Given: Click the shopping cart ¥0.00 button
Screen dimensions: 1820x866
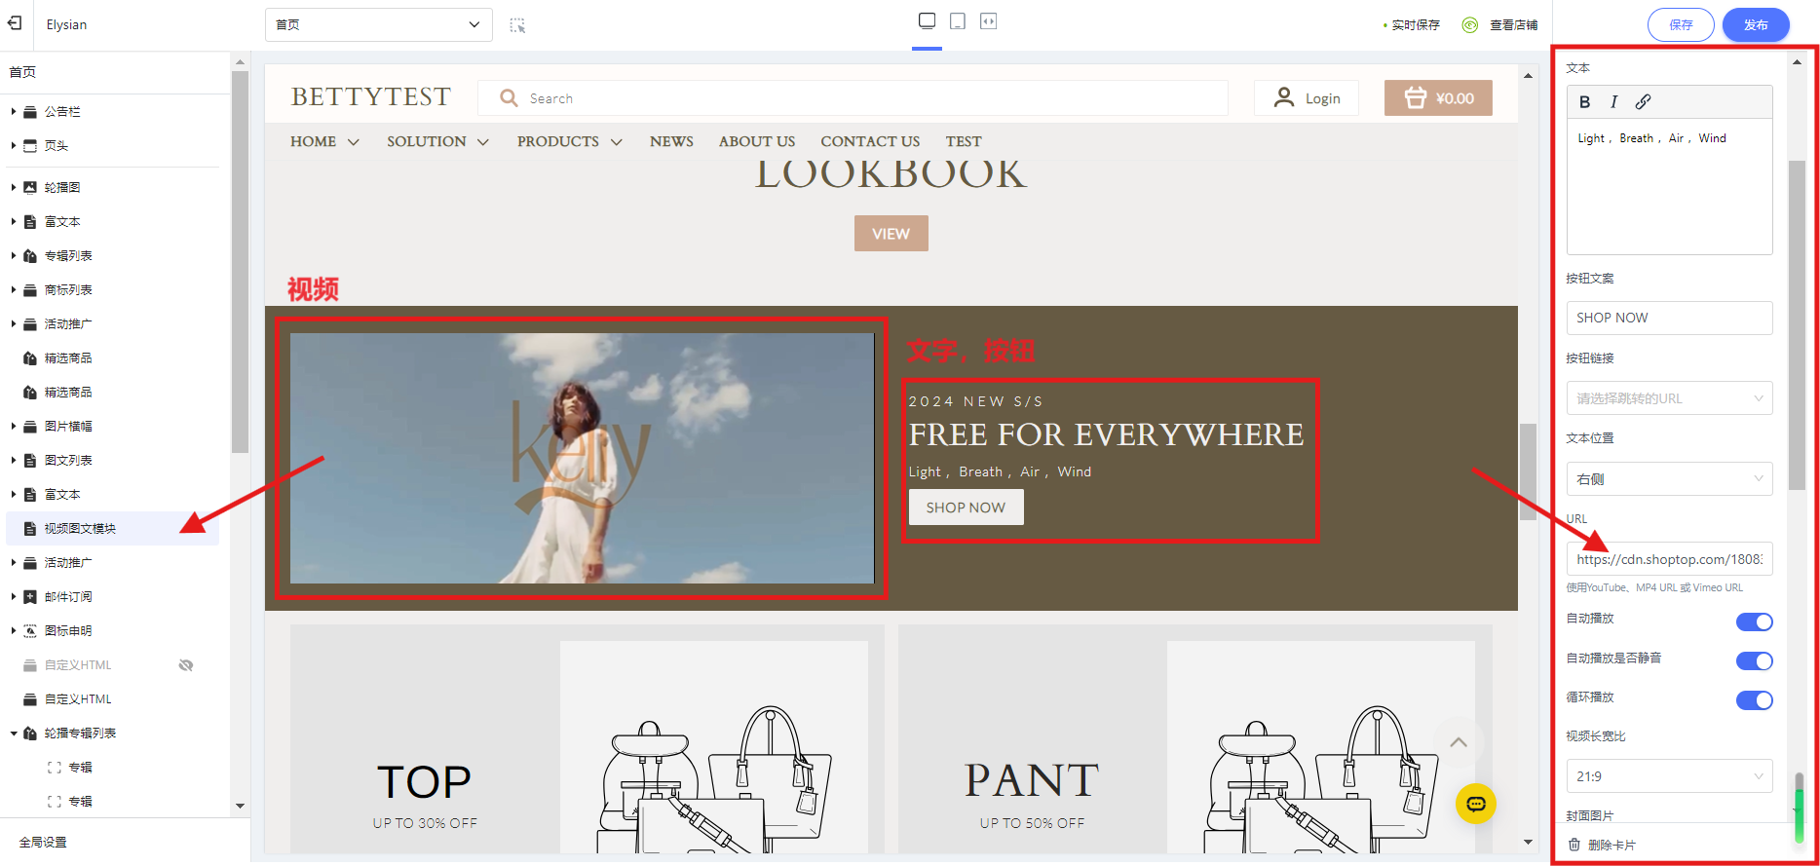Looking at the screenshot, I should coord(1437,98).
